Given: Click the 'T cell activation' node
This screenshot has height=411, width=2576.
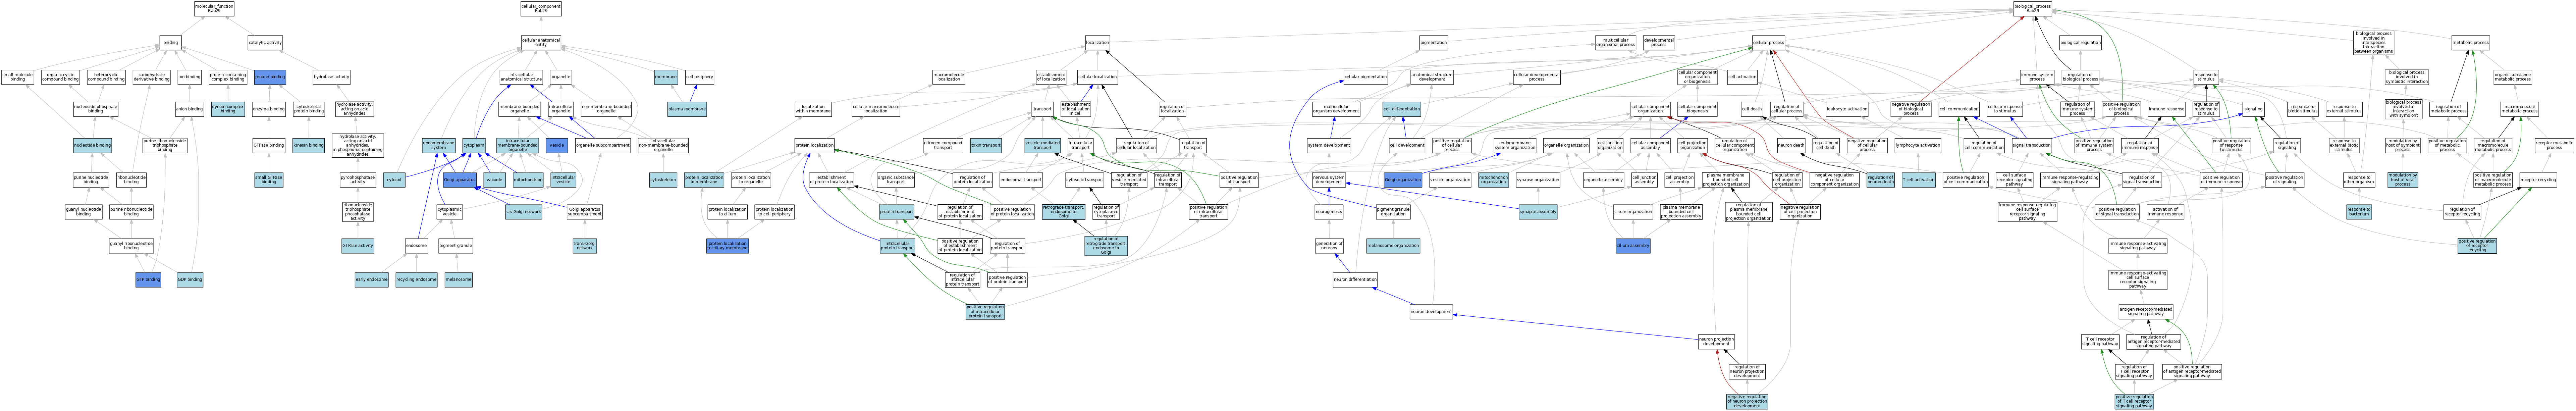Looking at the screenshot, I should 1918,180.
